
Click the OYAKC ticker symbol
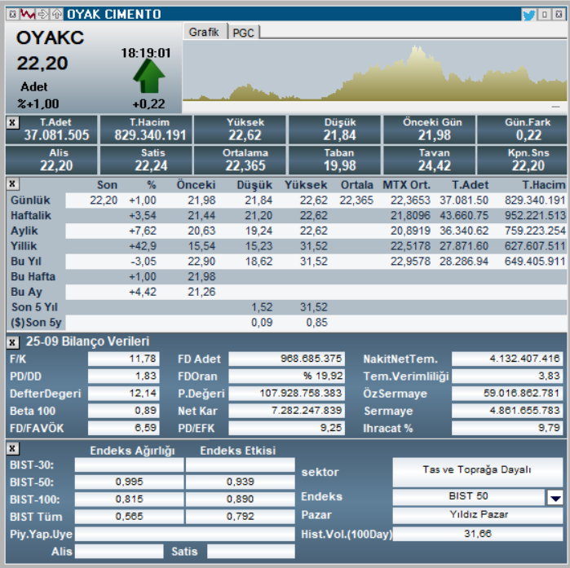point(51,37)
